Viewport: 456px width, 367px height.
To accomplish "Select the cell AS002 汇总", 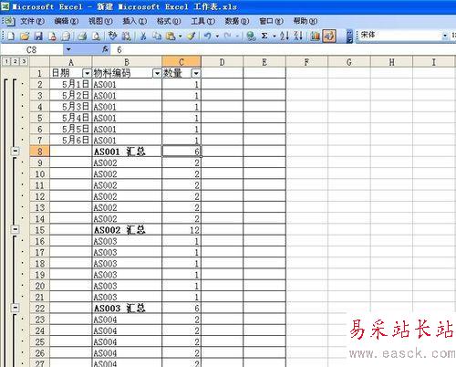I will tap(127, 230).
